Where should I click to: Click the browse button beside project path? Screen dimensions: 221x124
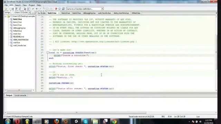click(x=33, y=12)
